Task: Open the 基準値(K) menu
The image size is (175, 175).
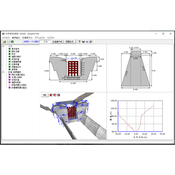Action: point(16,38)
